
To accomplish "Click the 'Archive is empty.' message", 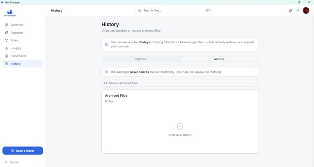I will [180, 135].
